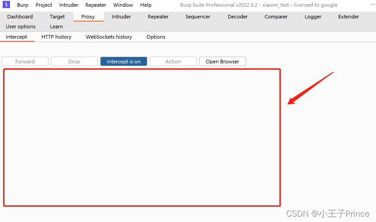Select the Intercept sub-tab
The width and height of the screenshot is (376, 222).
point(16,37)
